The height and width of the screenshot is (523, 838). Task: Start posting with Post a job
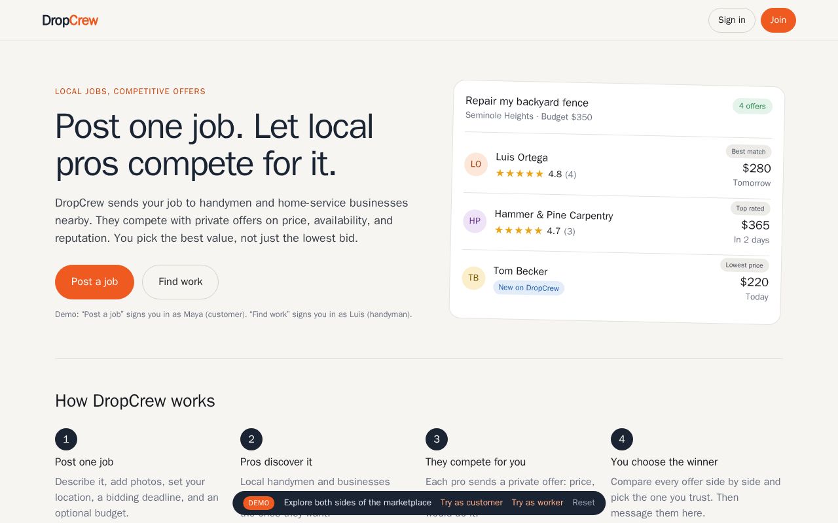[x=94, y=282]
